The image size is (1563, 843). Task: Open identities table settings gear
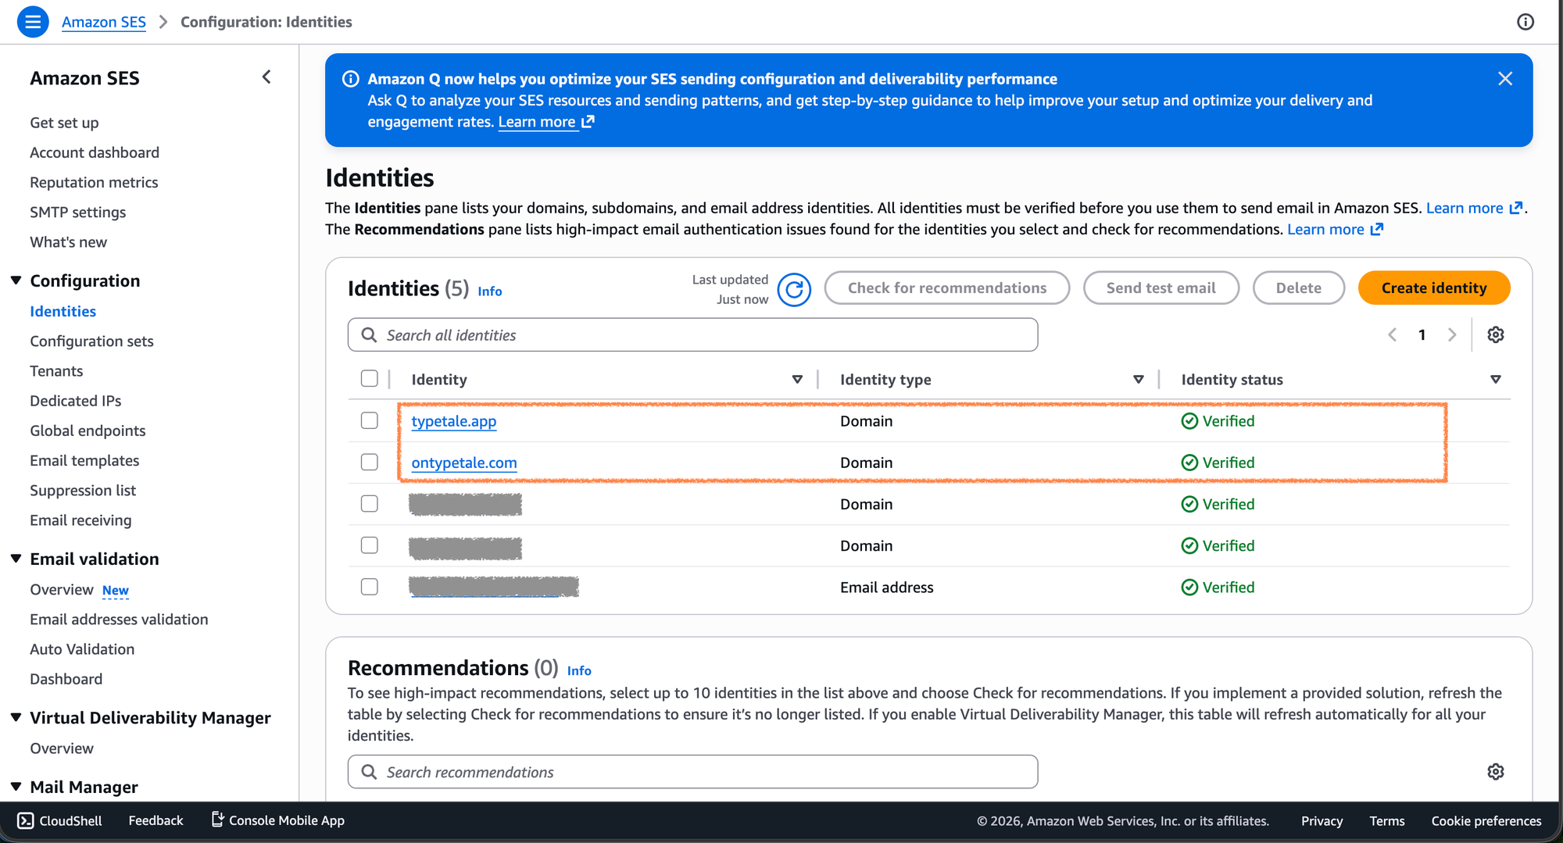tap(1495, 335)
